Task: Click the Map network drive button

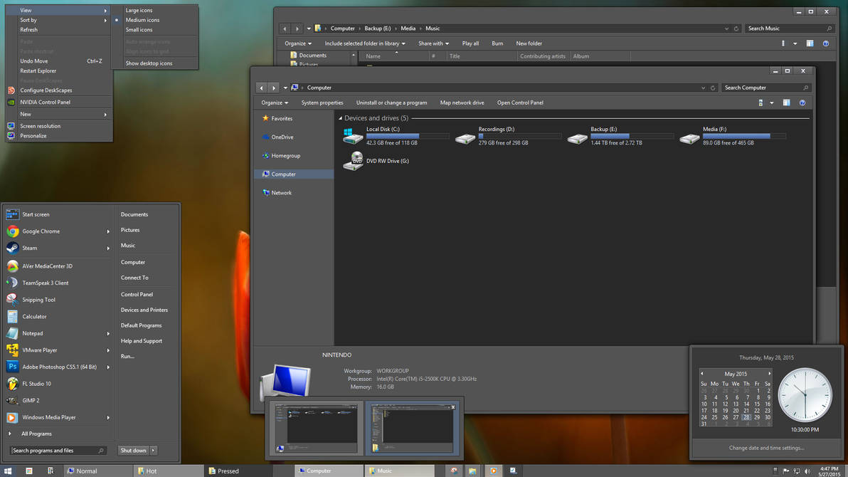Action: pos(462,103)
